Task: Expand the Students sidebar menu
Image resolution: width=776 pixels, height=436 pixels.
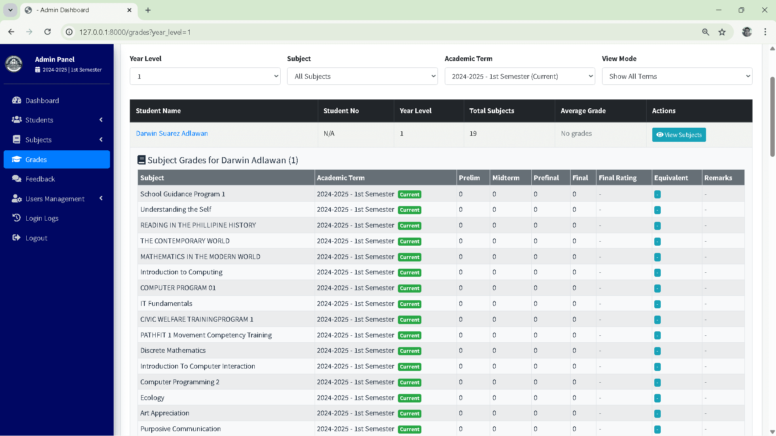Action: click(x=57, y=120)
